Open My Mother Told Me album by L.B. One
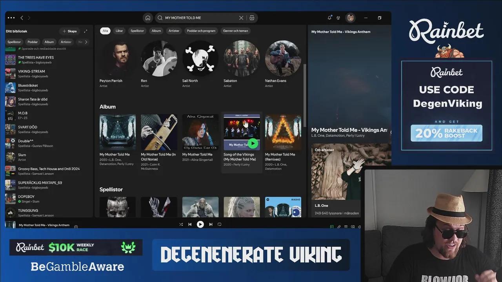502x282 pixels. click(118, 142)
